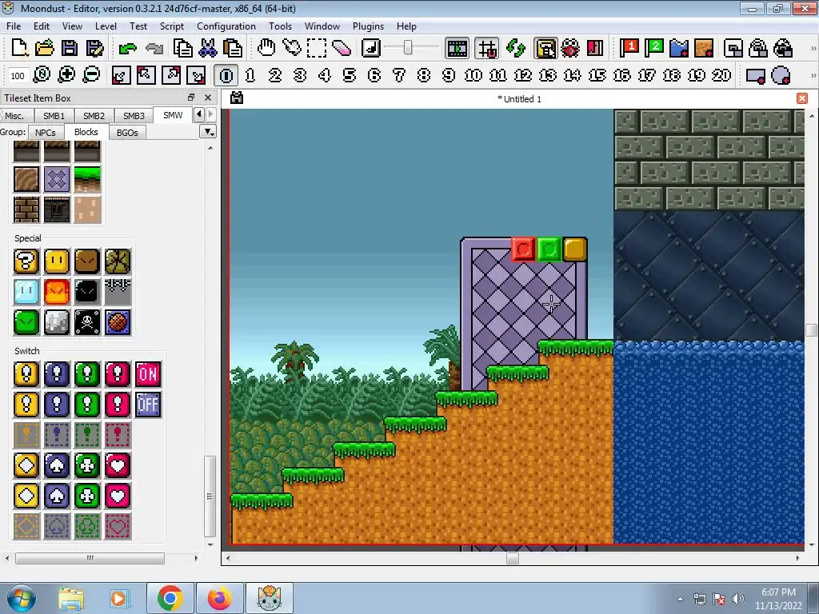Switch to the SMB3 tileset tab
The width and height of the screenshot is (819, 614).
(x=134, y=115)
